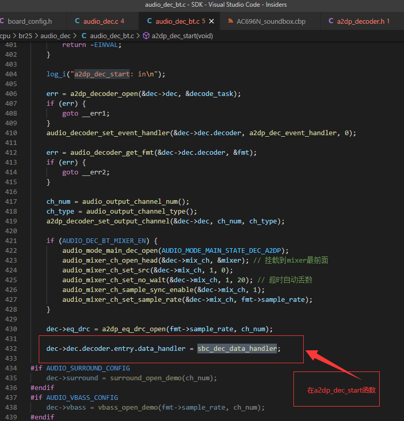Click the &decode_task argument on line 406

(209, 94)
